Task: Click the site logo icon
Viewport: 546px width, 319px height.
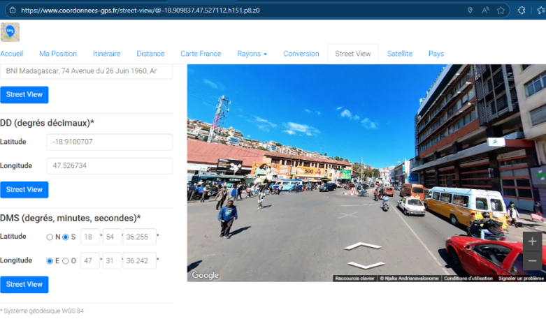Action: pos(10,32)
